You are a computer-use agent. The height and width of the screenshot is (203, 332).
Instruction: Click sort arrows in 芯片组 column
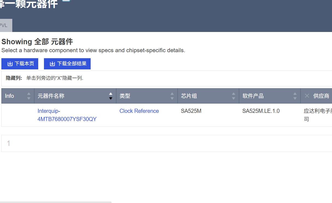[233, 96]
